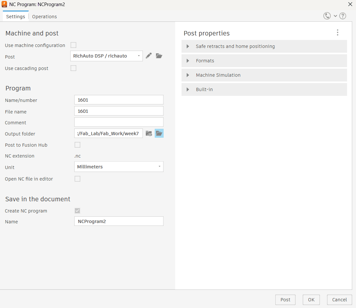Open dropdown arrow next to phone icon
Image resolution: width=356 pixels, height=308 pixels.
(x=335, y=16)
